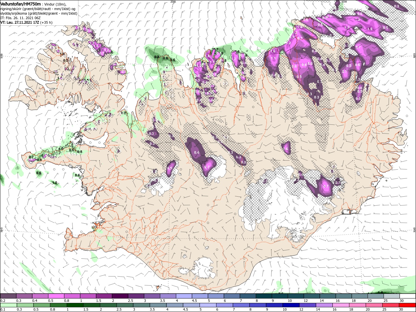Pick the bright magenta 0.5 swatch in snow scale
Viewport: 416px width, 312px height.
(x=56, y=296)
